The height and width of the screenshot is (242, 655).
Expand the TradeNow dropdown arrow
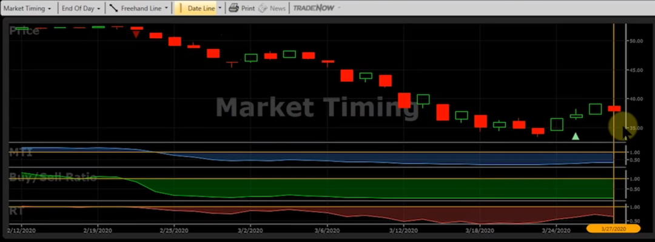click(x=339, y=8)
